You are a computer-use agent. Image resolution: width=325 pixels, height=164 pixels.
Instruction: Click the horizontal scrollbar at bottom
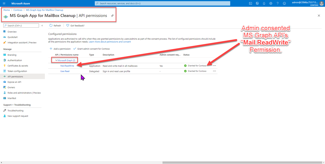[x=241, y=163]
